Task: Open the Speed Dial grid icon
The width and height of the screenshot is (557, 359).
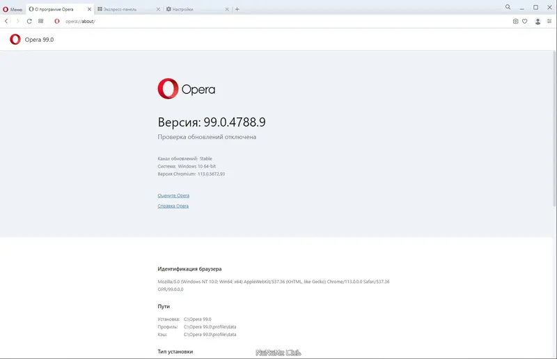Action: (40, 22)
